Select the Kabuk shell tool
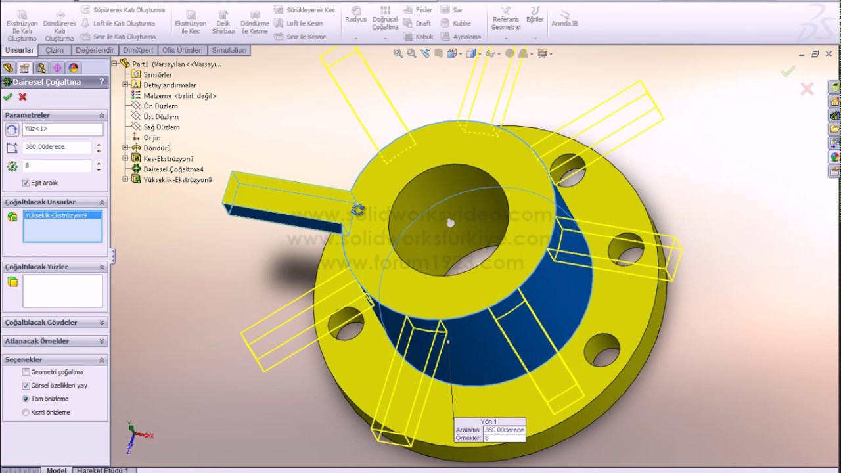The height and width of the screenshot is (473, 841). coord(419,37)
